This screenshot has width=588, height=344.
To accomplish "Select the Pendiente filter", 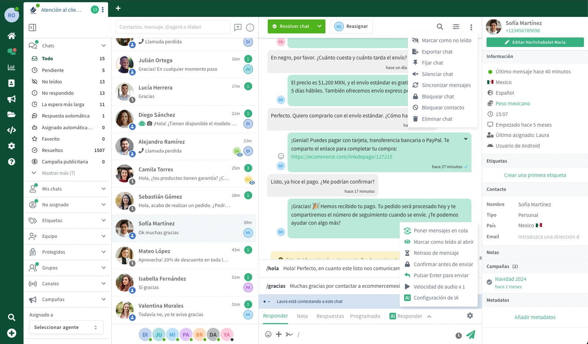I will pyautogui.click(x=68, y=70).
